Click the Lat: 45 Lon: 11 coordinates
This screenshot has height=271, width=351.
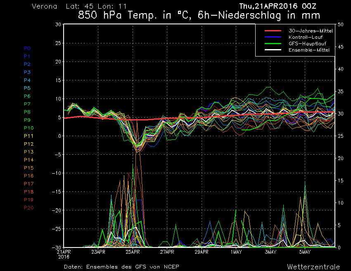coord(96,6)
